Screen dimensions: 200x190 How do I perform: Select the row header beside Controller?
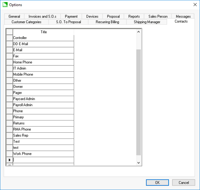[9, 38]
